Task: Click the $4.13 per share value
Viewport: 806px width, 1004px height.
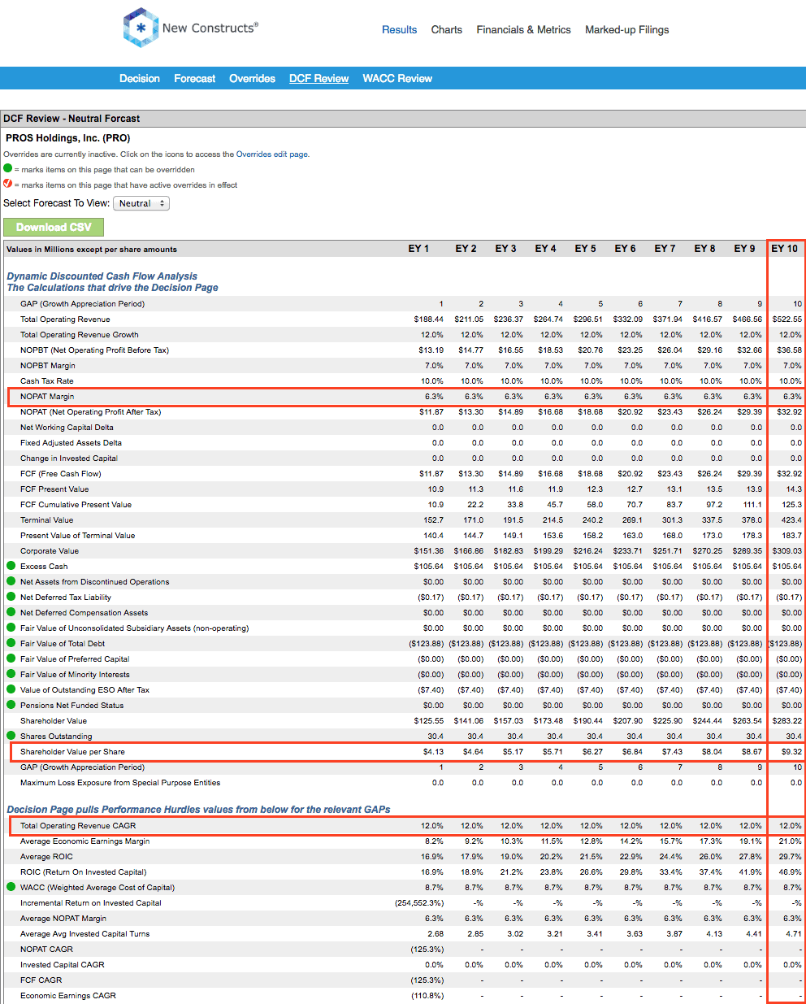Action: 433,752
